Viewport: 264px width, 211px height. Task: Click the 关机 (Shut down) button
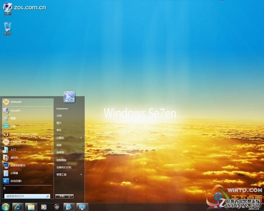point(62,196)
